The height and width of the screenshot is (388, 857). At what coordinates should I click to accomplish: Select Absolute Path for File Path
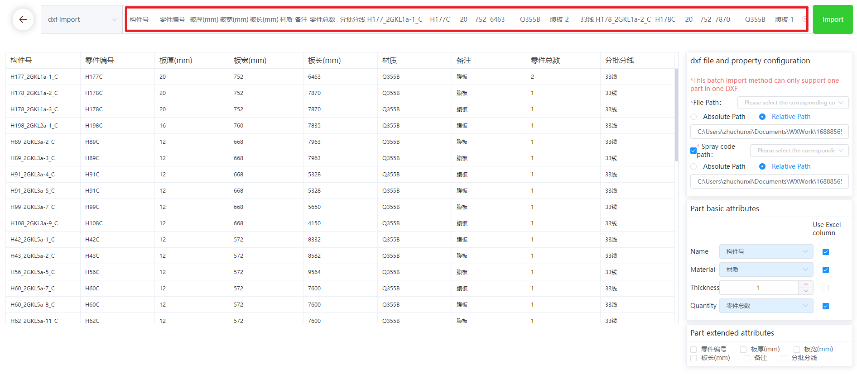pyautogui.click(x=693, y=117)
